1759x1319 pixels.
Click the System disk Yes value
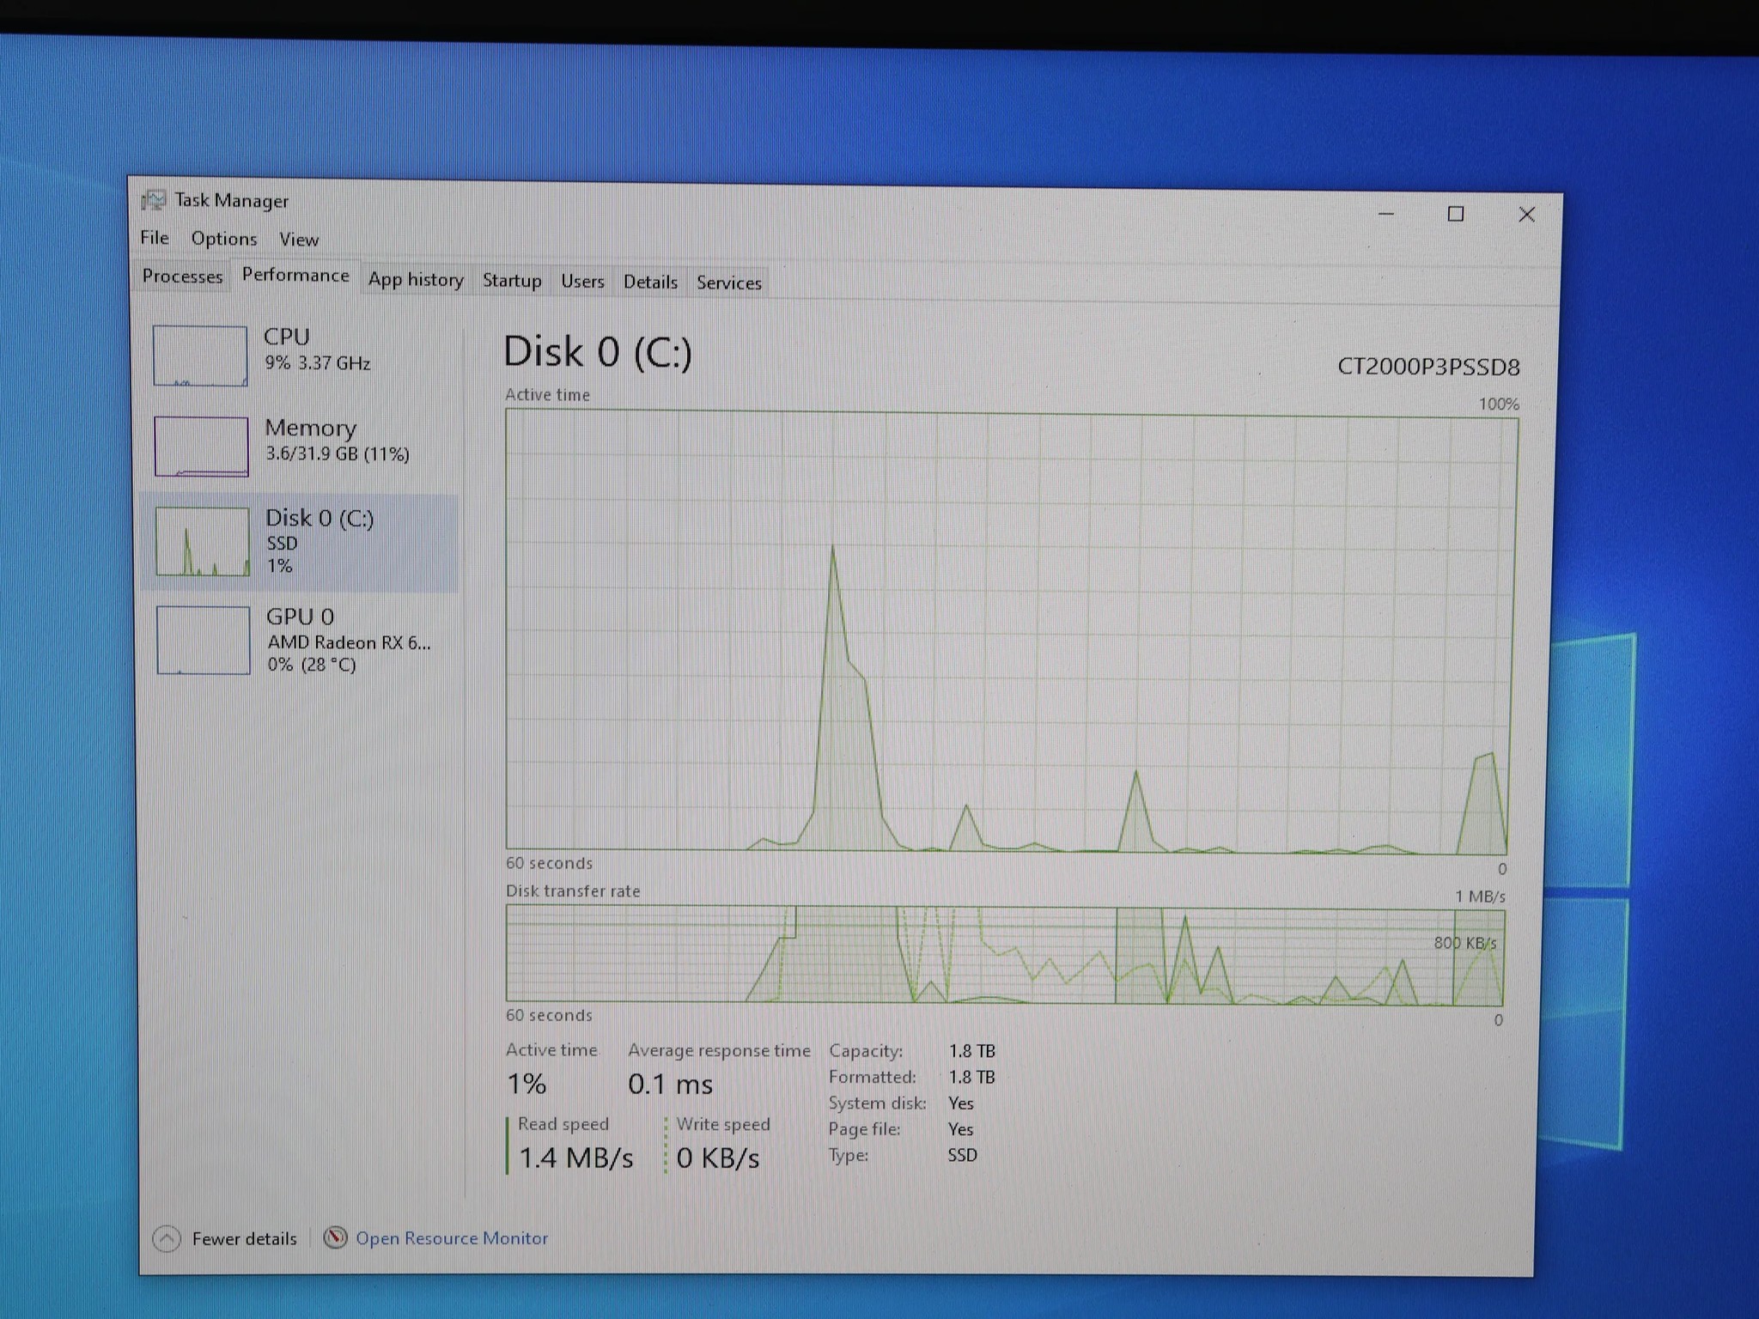click(961, 1103)
